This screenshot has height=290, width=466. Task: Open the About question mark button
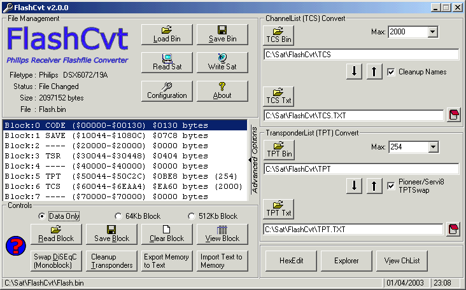pyautogui.click(x=222, y=91)
